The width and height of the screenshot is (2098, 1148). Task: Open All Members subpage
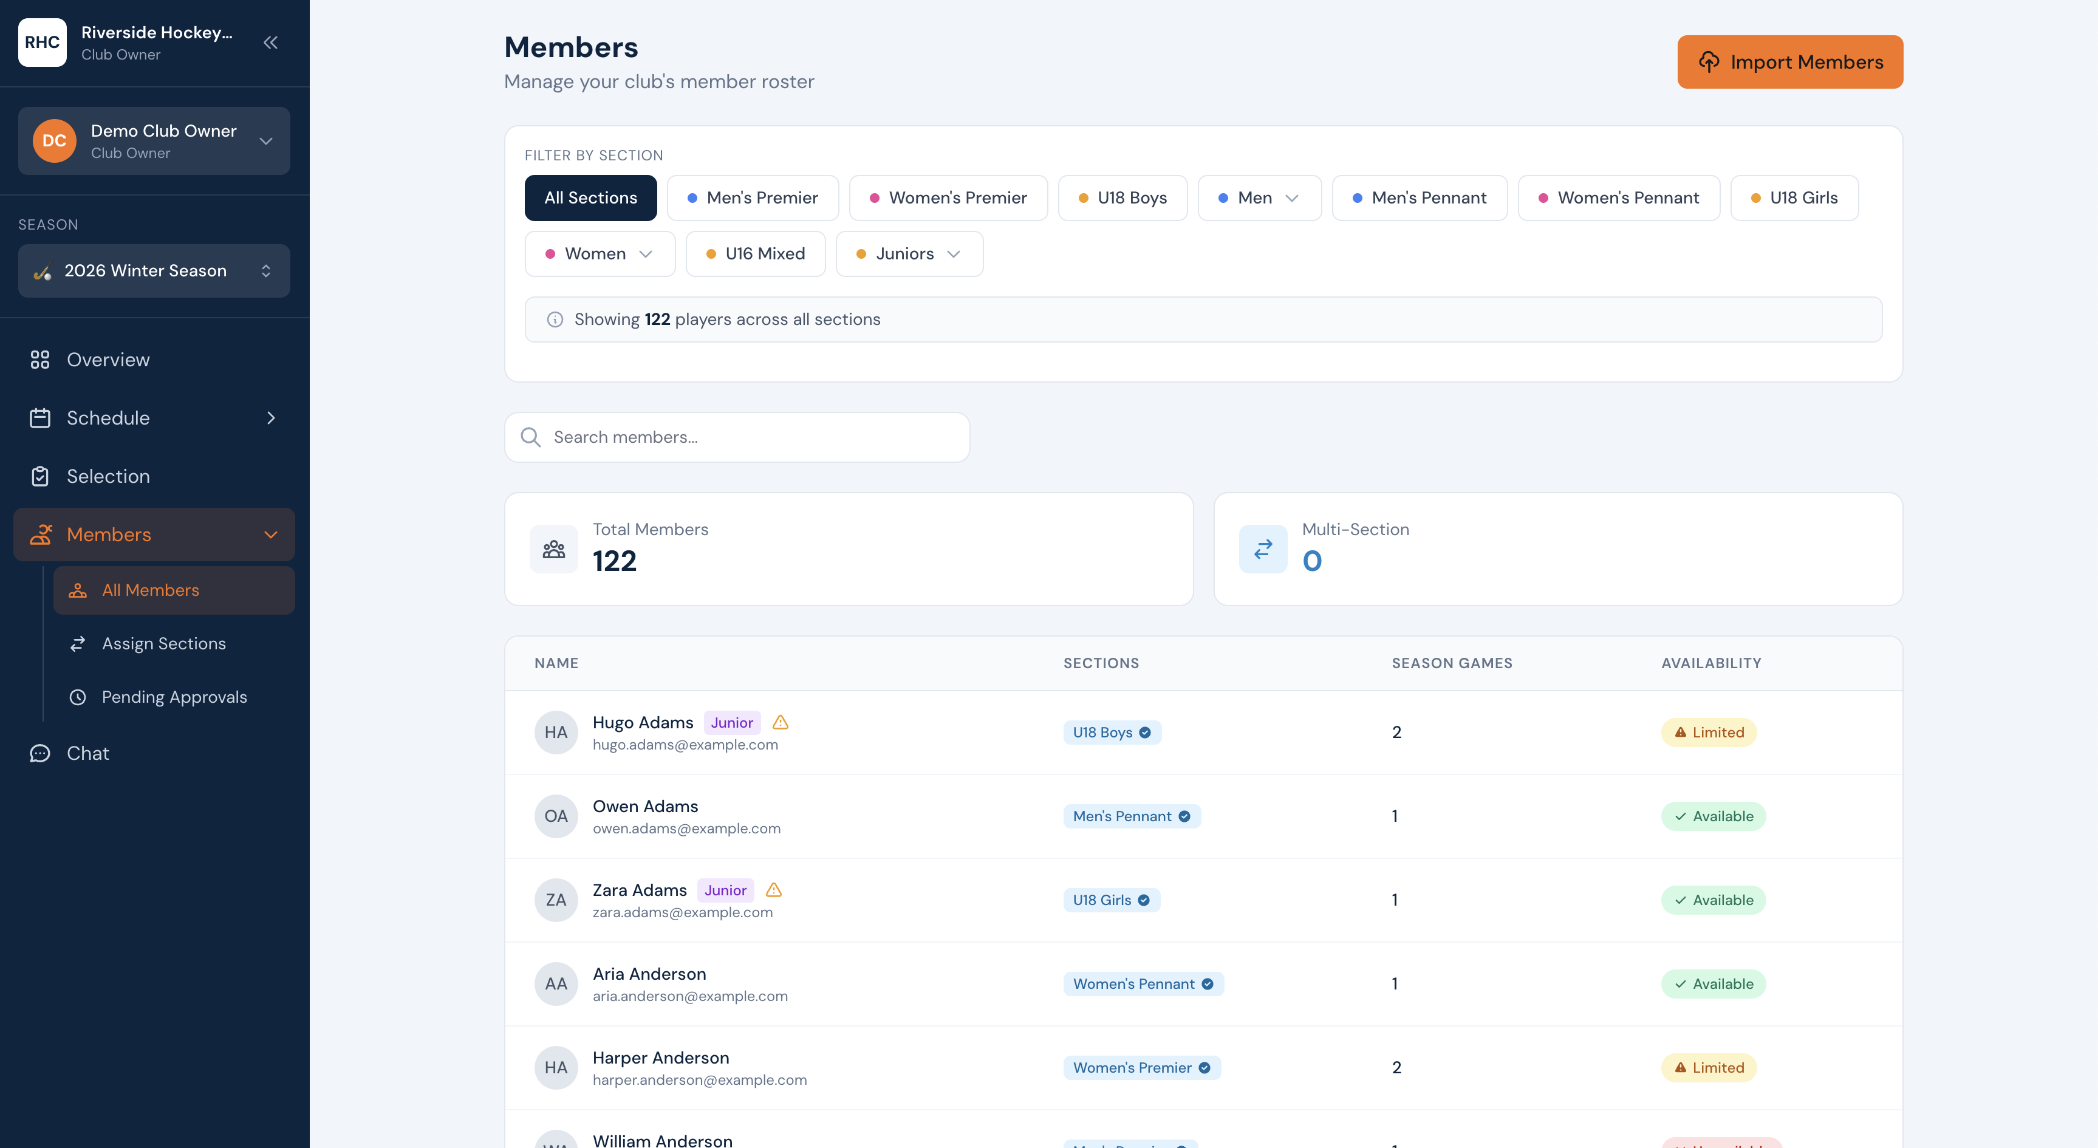(x=174, y=590)
